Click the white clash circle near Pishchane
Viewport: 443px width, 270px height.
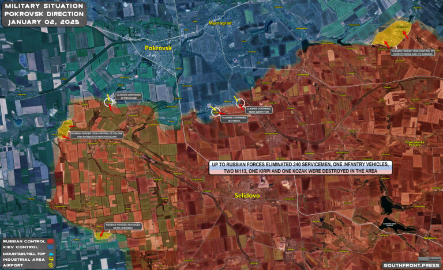109,101
